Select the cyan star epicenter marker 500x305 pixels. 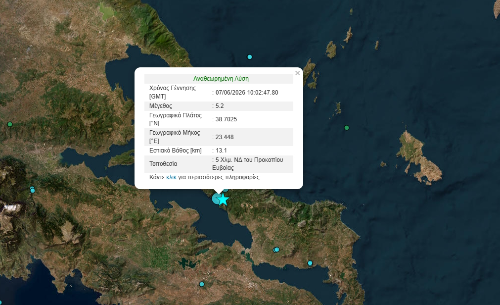pos(223,199)
